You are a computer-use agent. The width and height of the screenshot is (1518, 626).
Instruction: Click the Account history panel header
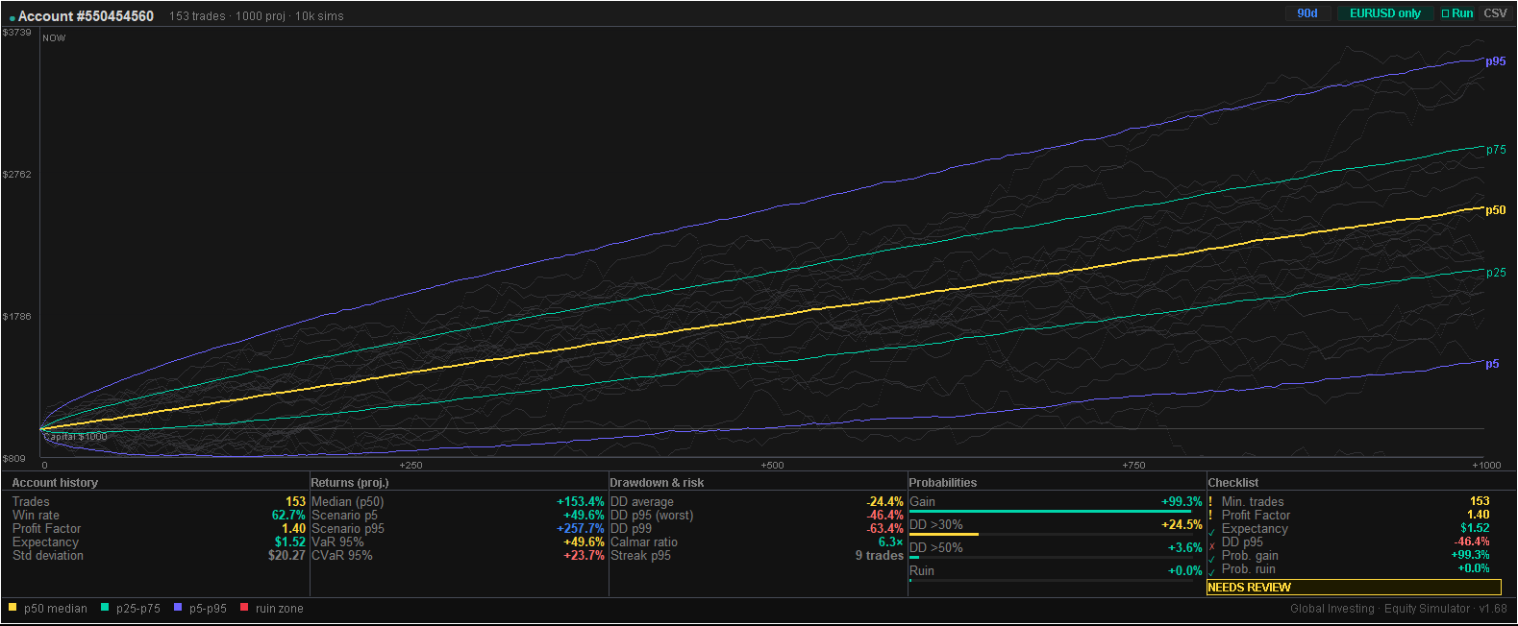pyautogui.click(x=55, y=483)
